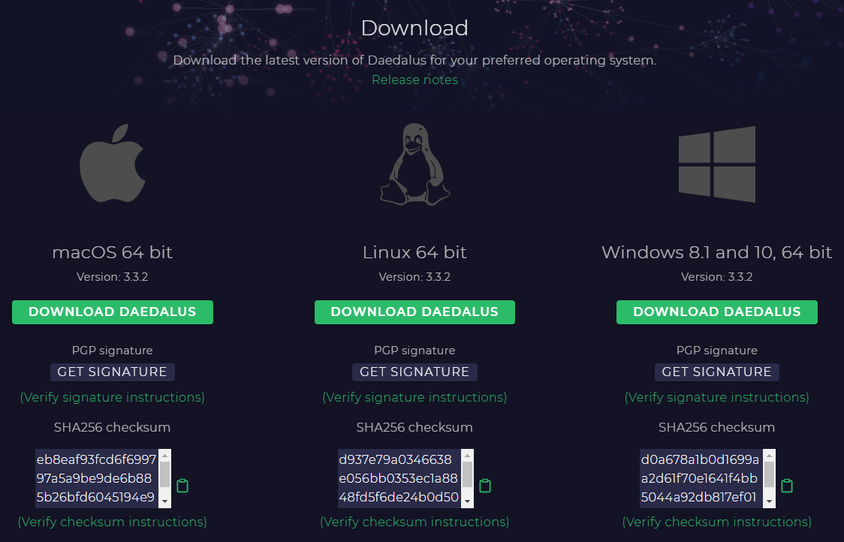
Task: Get the PGP signature for macOS
Action: pos(113,372)
